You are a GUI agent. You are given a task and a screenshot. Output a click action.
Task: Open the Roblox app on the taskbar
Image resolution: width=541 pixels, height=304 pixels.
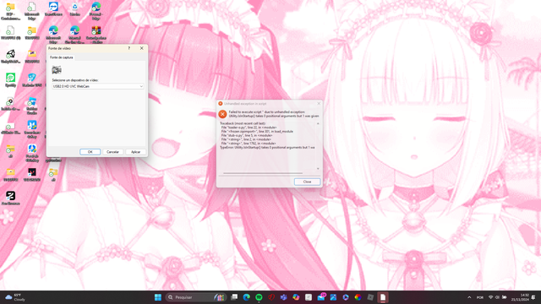370,297
